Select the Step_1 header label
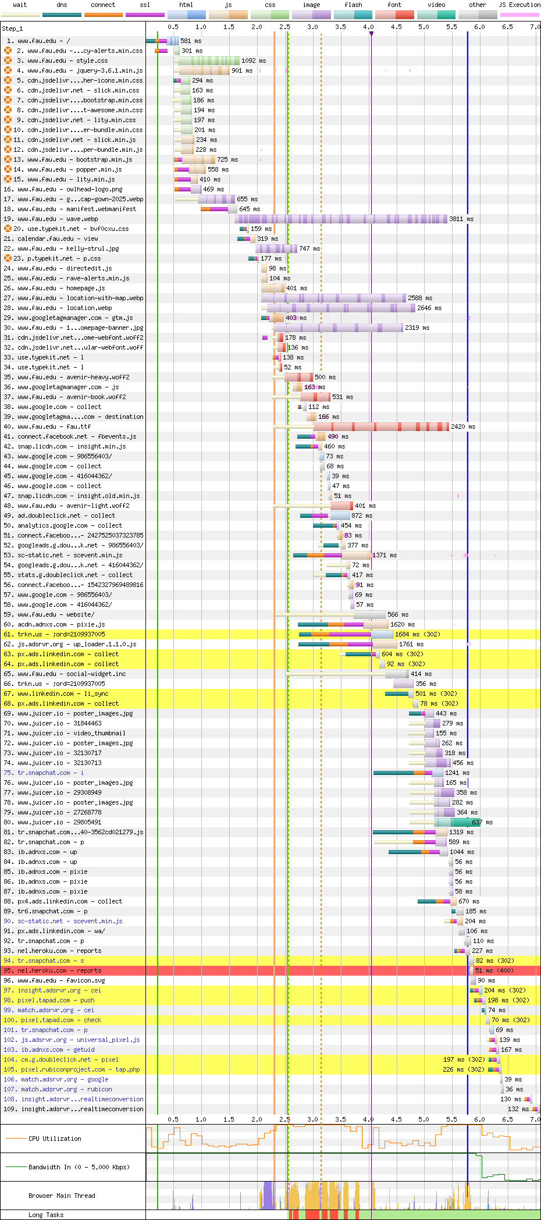The image size is (541, 1220). point(12,29)
